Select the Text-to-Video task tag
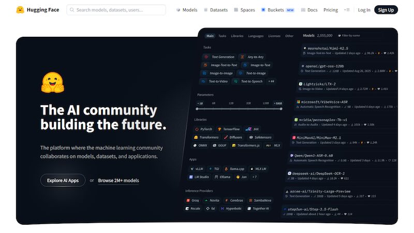The width and height of the screenshot is (414, 233). (215, 81)
